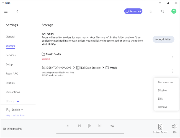The image size is (180, 138).
Task: Click the Add folder button
Action: tap(163, 39)
